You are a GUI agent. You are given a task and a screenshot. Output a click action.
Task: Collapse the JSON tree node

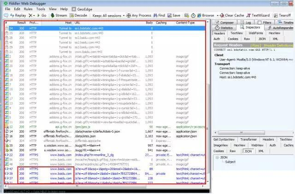(217, 158)
